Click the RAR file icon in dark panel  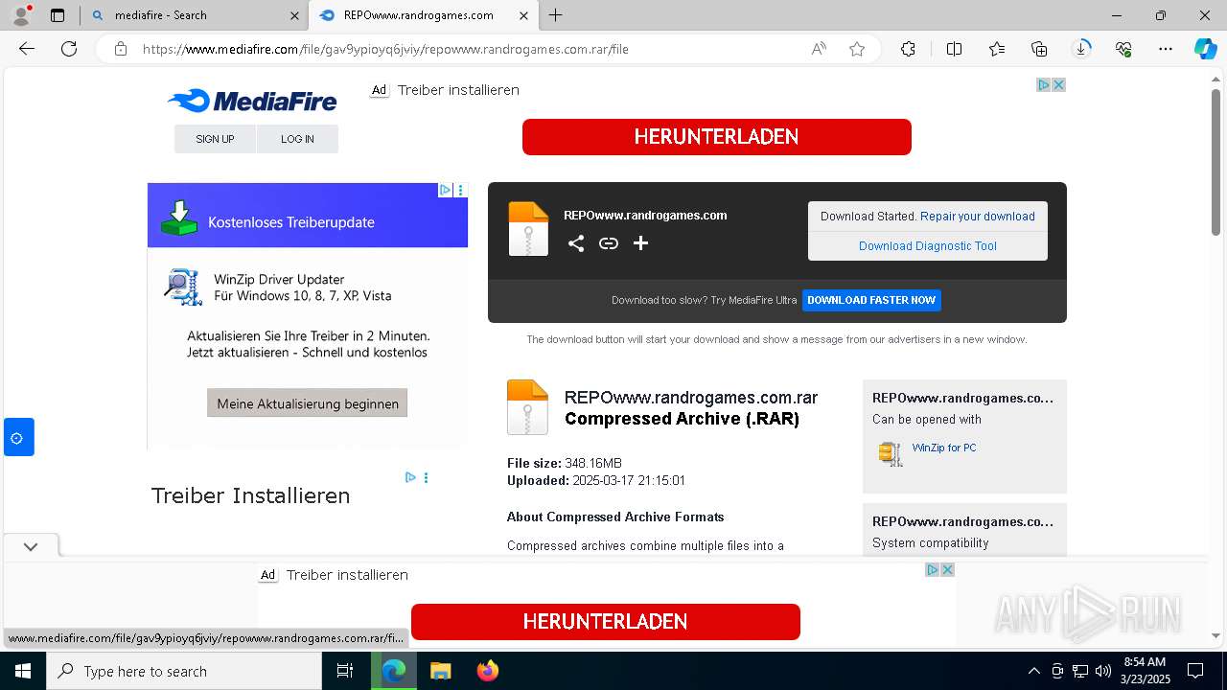528,228
